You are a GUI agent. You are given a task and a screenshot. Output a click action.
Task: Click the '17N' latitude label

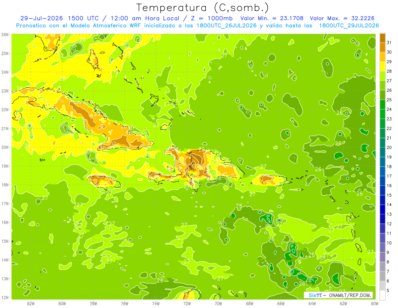point(5,204)
